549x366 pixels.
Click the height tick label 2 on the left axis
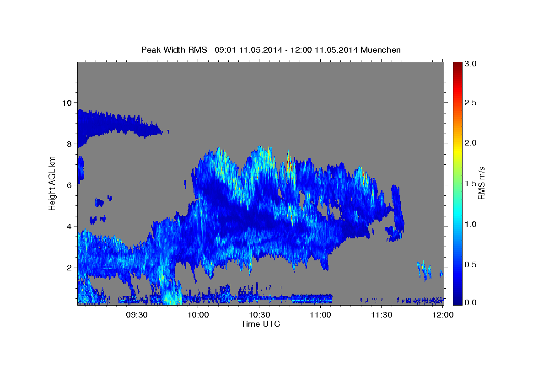[70, 268]
